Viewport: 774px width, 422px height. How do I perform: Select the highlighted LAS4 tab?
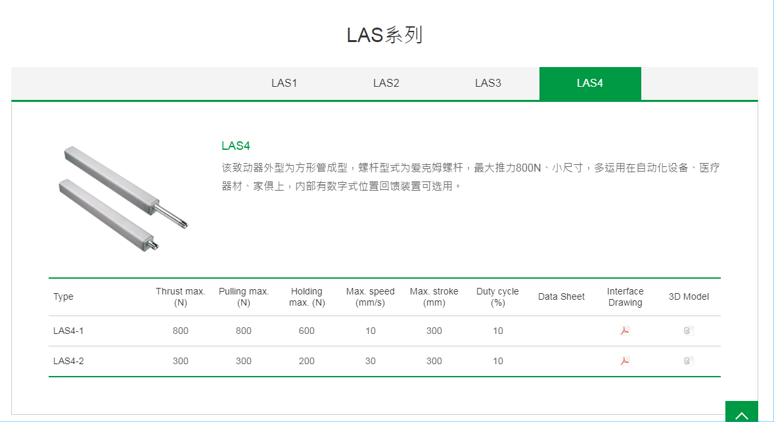(589, 83)
